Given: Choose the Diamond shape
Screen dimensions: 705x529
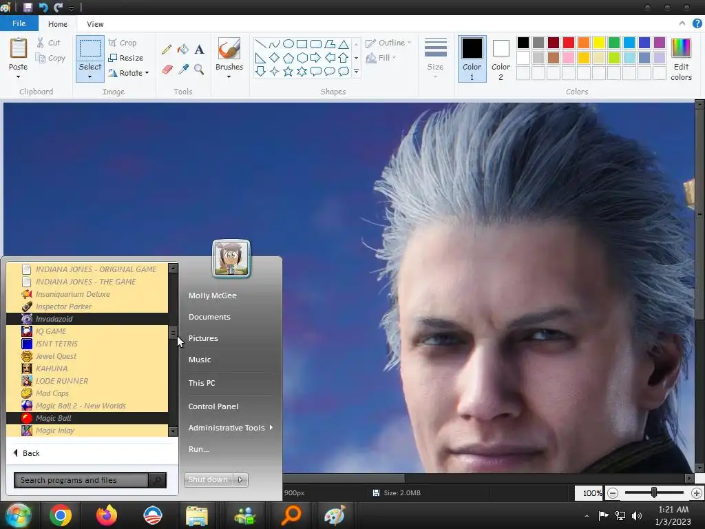Looking at the screenshot, I should [x=274, y=58].
